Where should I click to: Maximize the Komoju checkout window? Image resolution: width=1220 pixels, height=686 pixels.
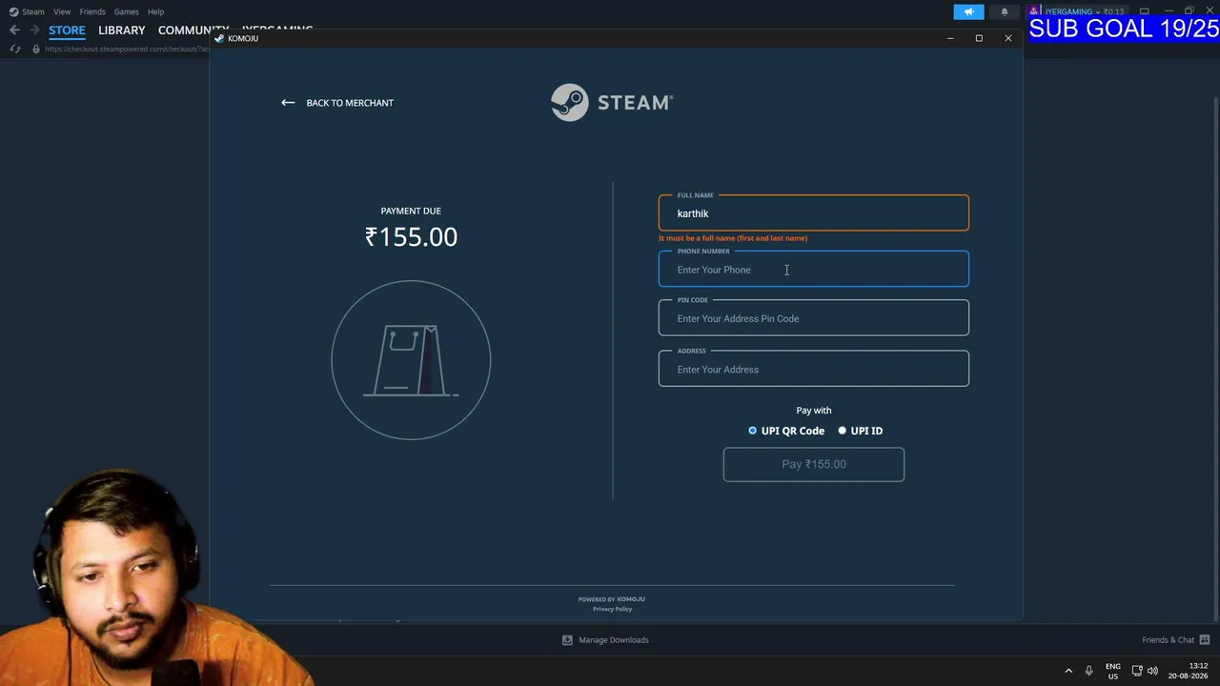(x=979, y=38)
